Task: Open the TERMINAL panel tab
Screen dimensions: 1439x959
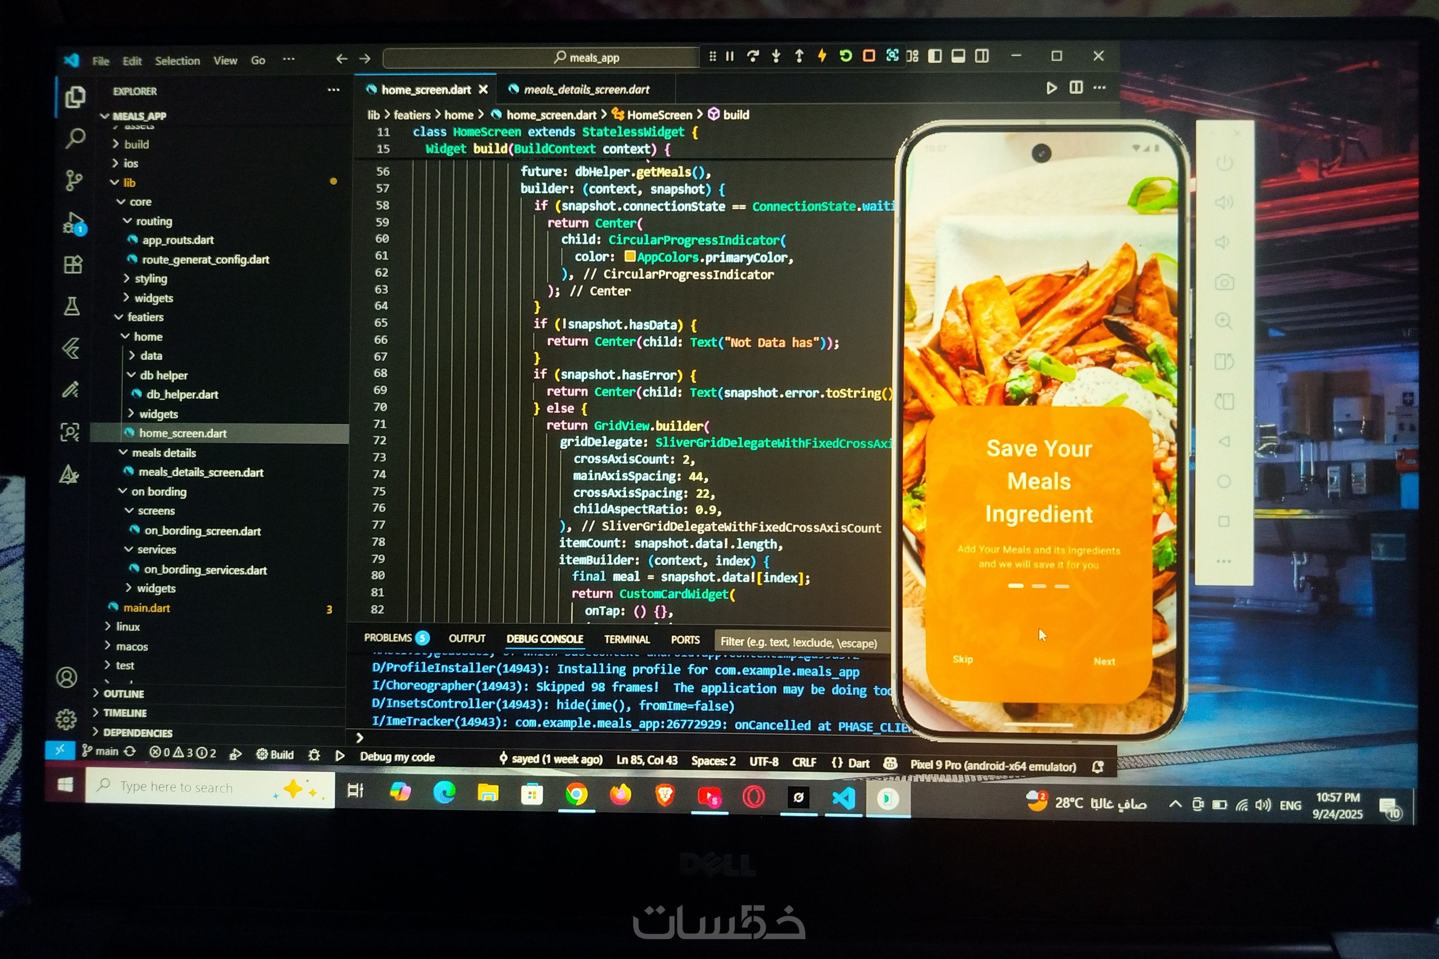Action: [626, 639]
